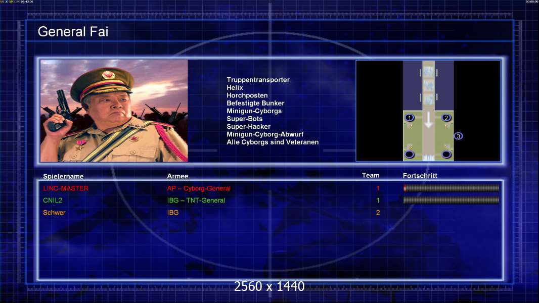Click the "Spielername" column header
This screenshot has height=303, width=539.
click(x=63, y=176)
